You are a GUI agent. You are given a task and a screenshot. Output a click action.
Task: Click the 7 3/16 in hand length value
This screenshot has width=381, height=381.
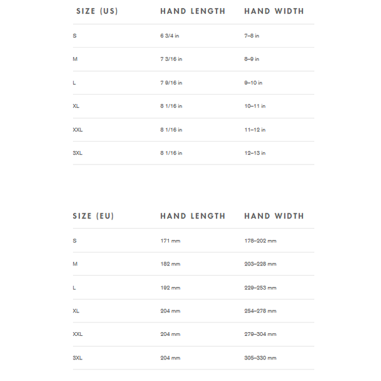coord(171,59)
